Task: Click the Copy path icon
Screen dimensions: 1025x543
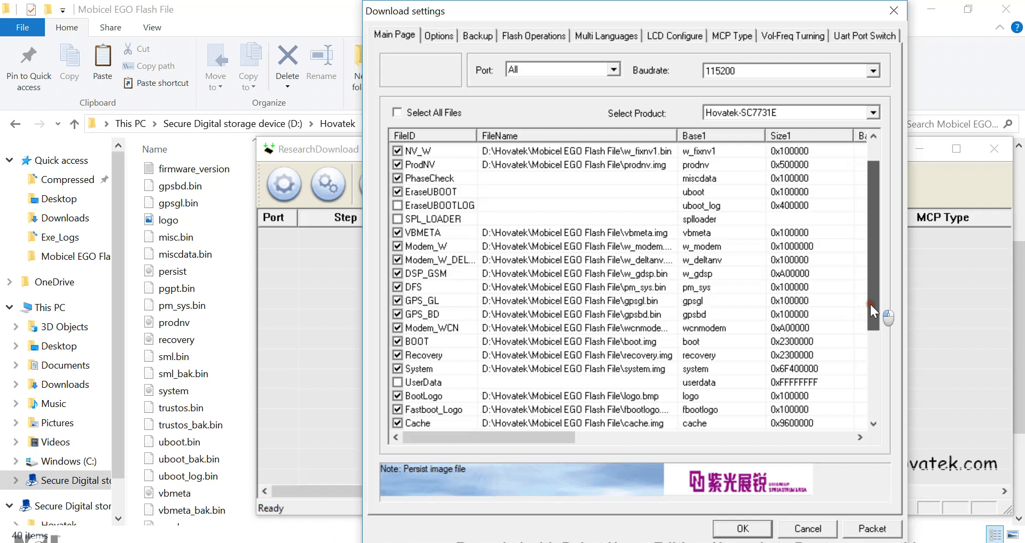Action: coord(128,66)
